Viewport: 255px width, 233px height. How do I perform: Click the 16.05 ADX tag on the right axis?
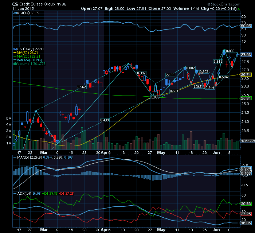tap(246, 223)
